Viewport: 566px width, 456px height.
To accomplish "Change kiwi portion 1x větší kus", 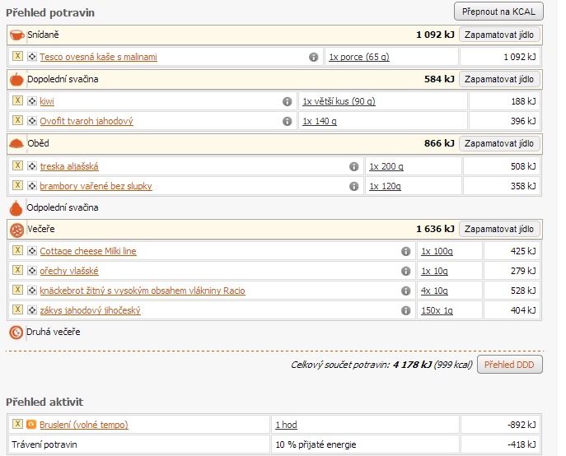I will [339, 101].
